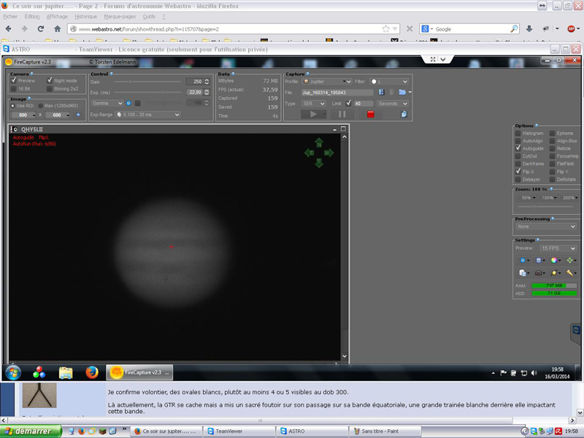The image size is (584, 438).
Task: Start capture with the play button
Action: [x=313, y=115]
